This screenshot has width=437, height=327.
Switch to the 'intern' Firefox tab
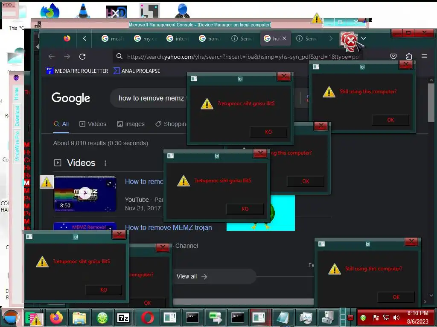[178, 38]
